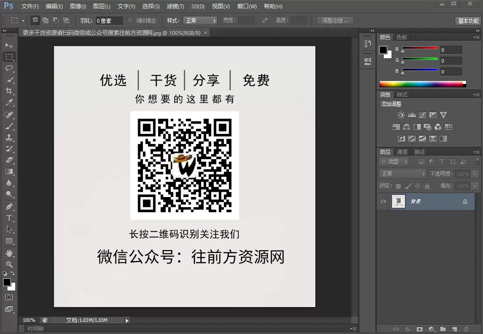Viewport: 483px width, 334px height.
Task: Select the Brush tool
Action: click(9, 126)
